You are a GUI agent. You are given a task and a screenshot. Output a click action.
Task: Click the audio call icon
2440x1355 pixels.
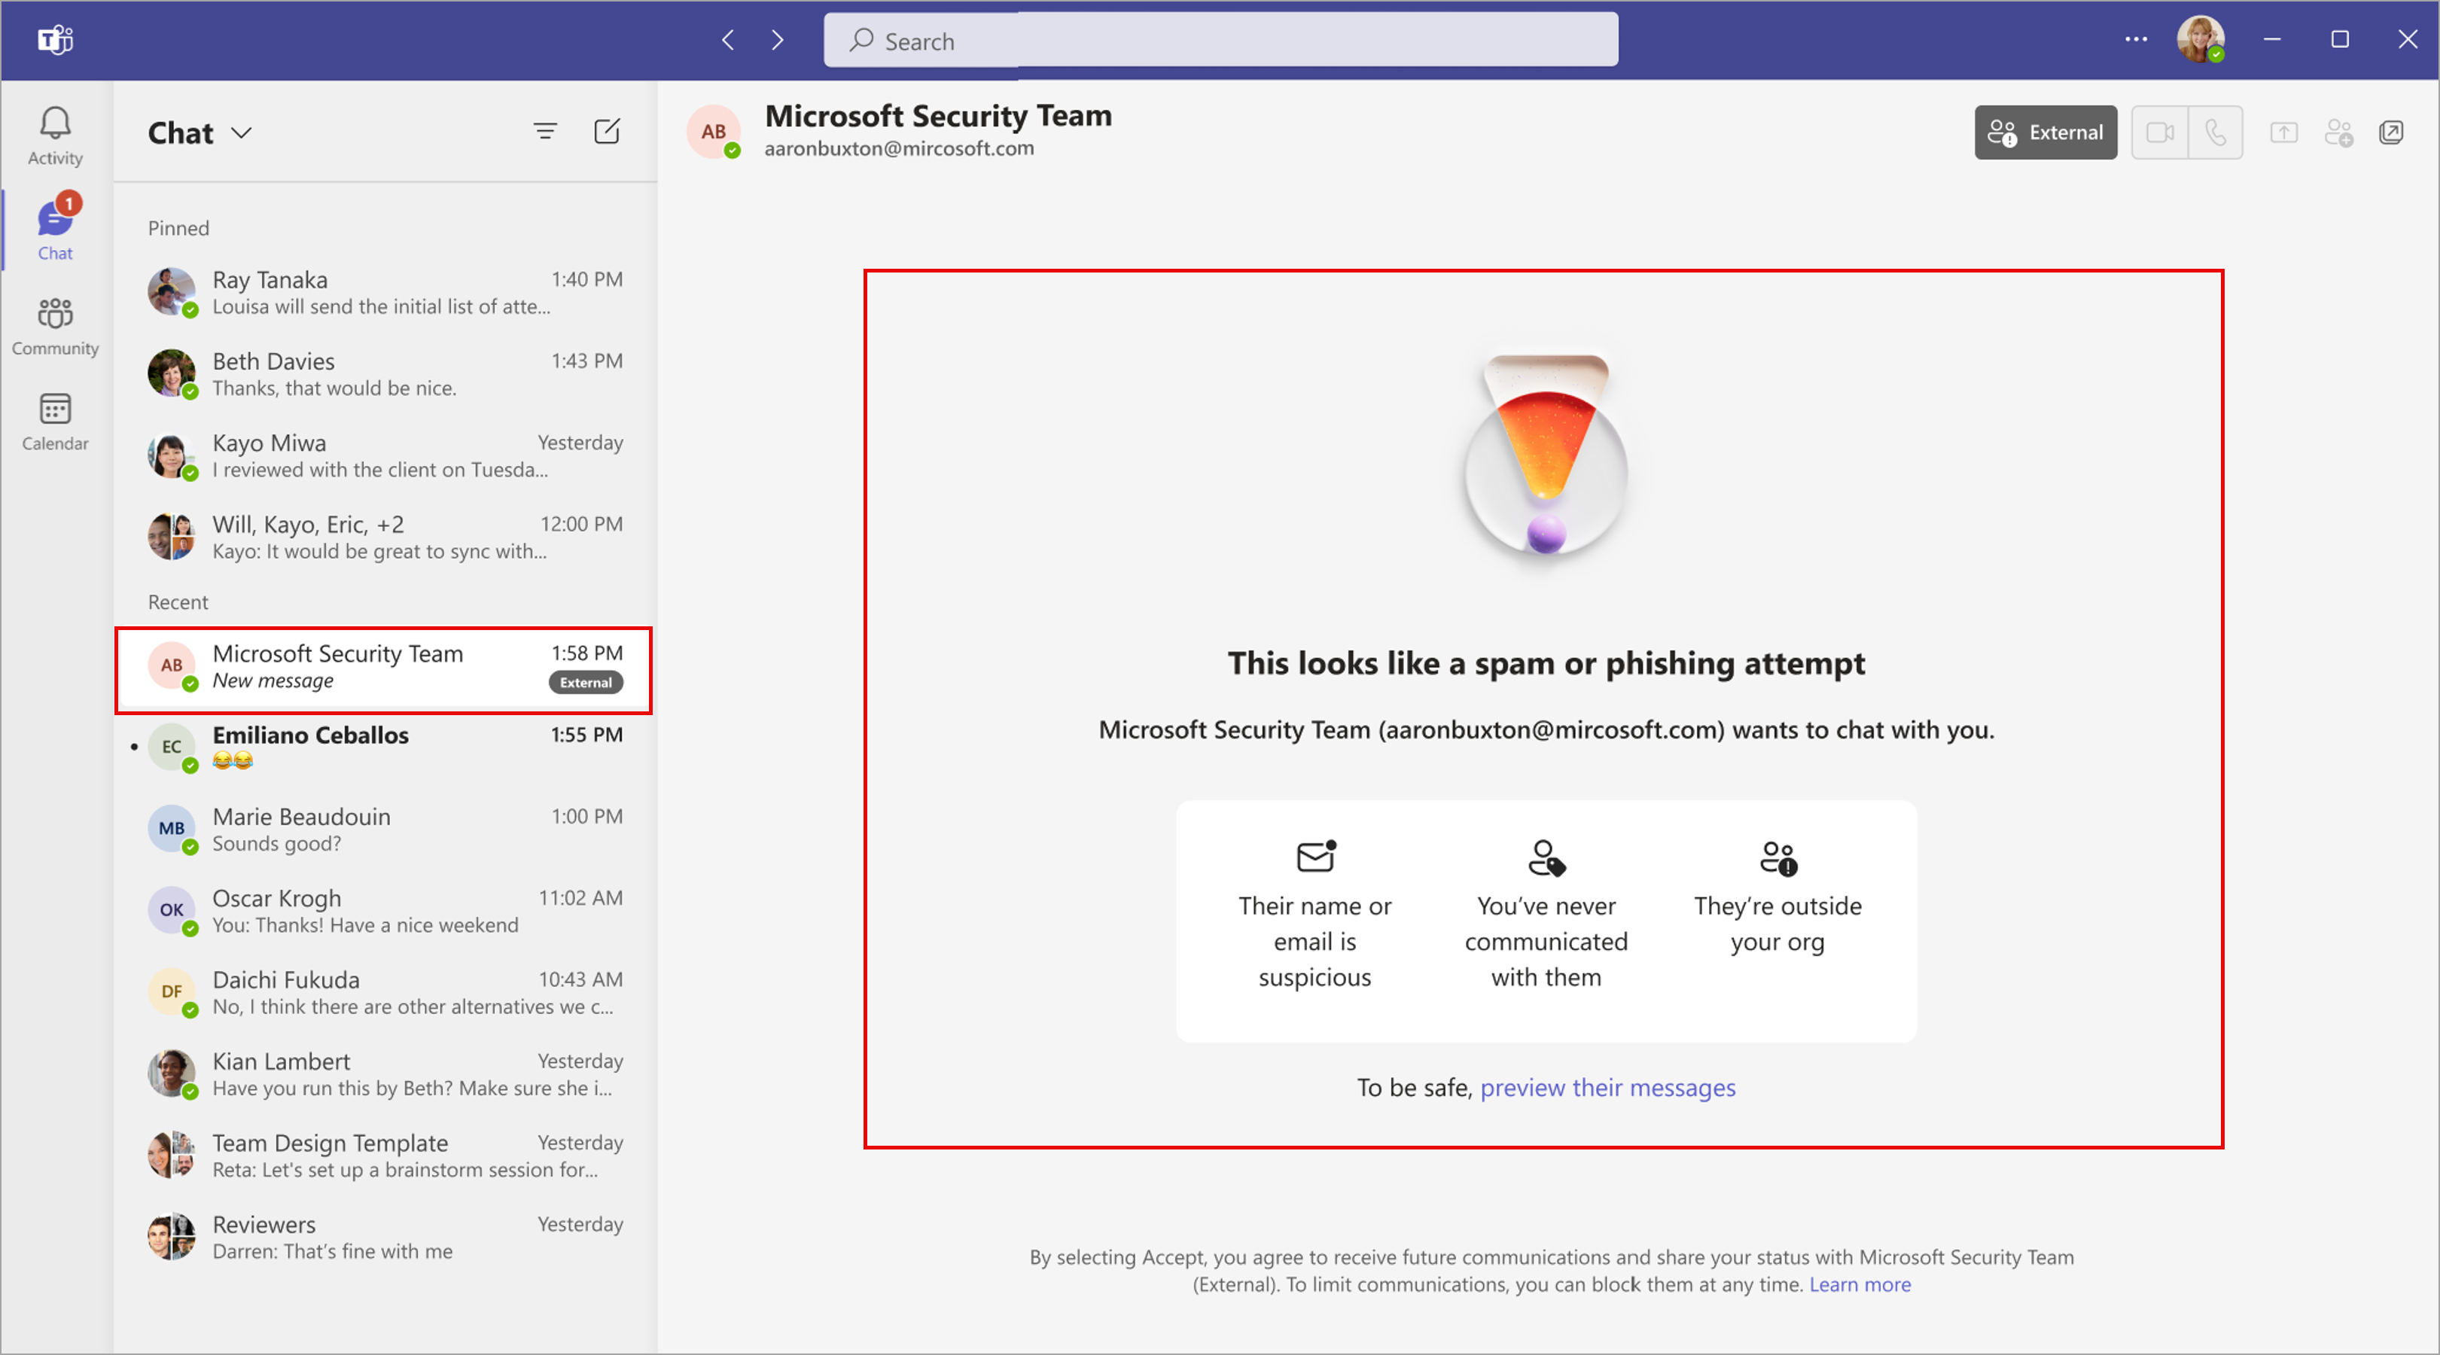(x=2213, y=132)
